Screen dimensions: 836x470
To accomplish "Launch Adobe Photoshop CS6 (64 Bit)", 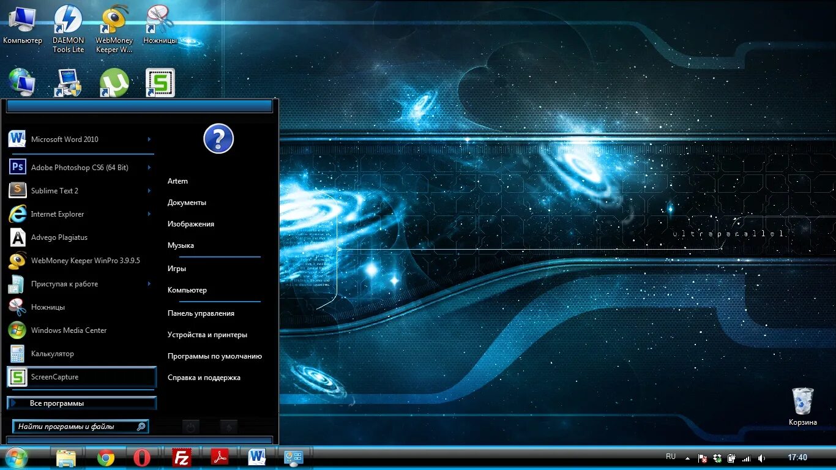I will 80,167.
